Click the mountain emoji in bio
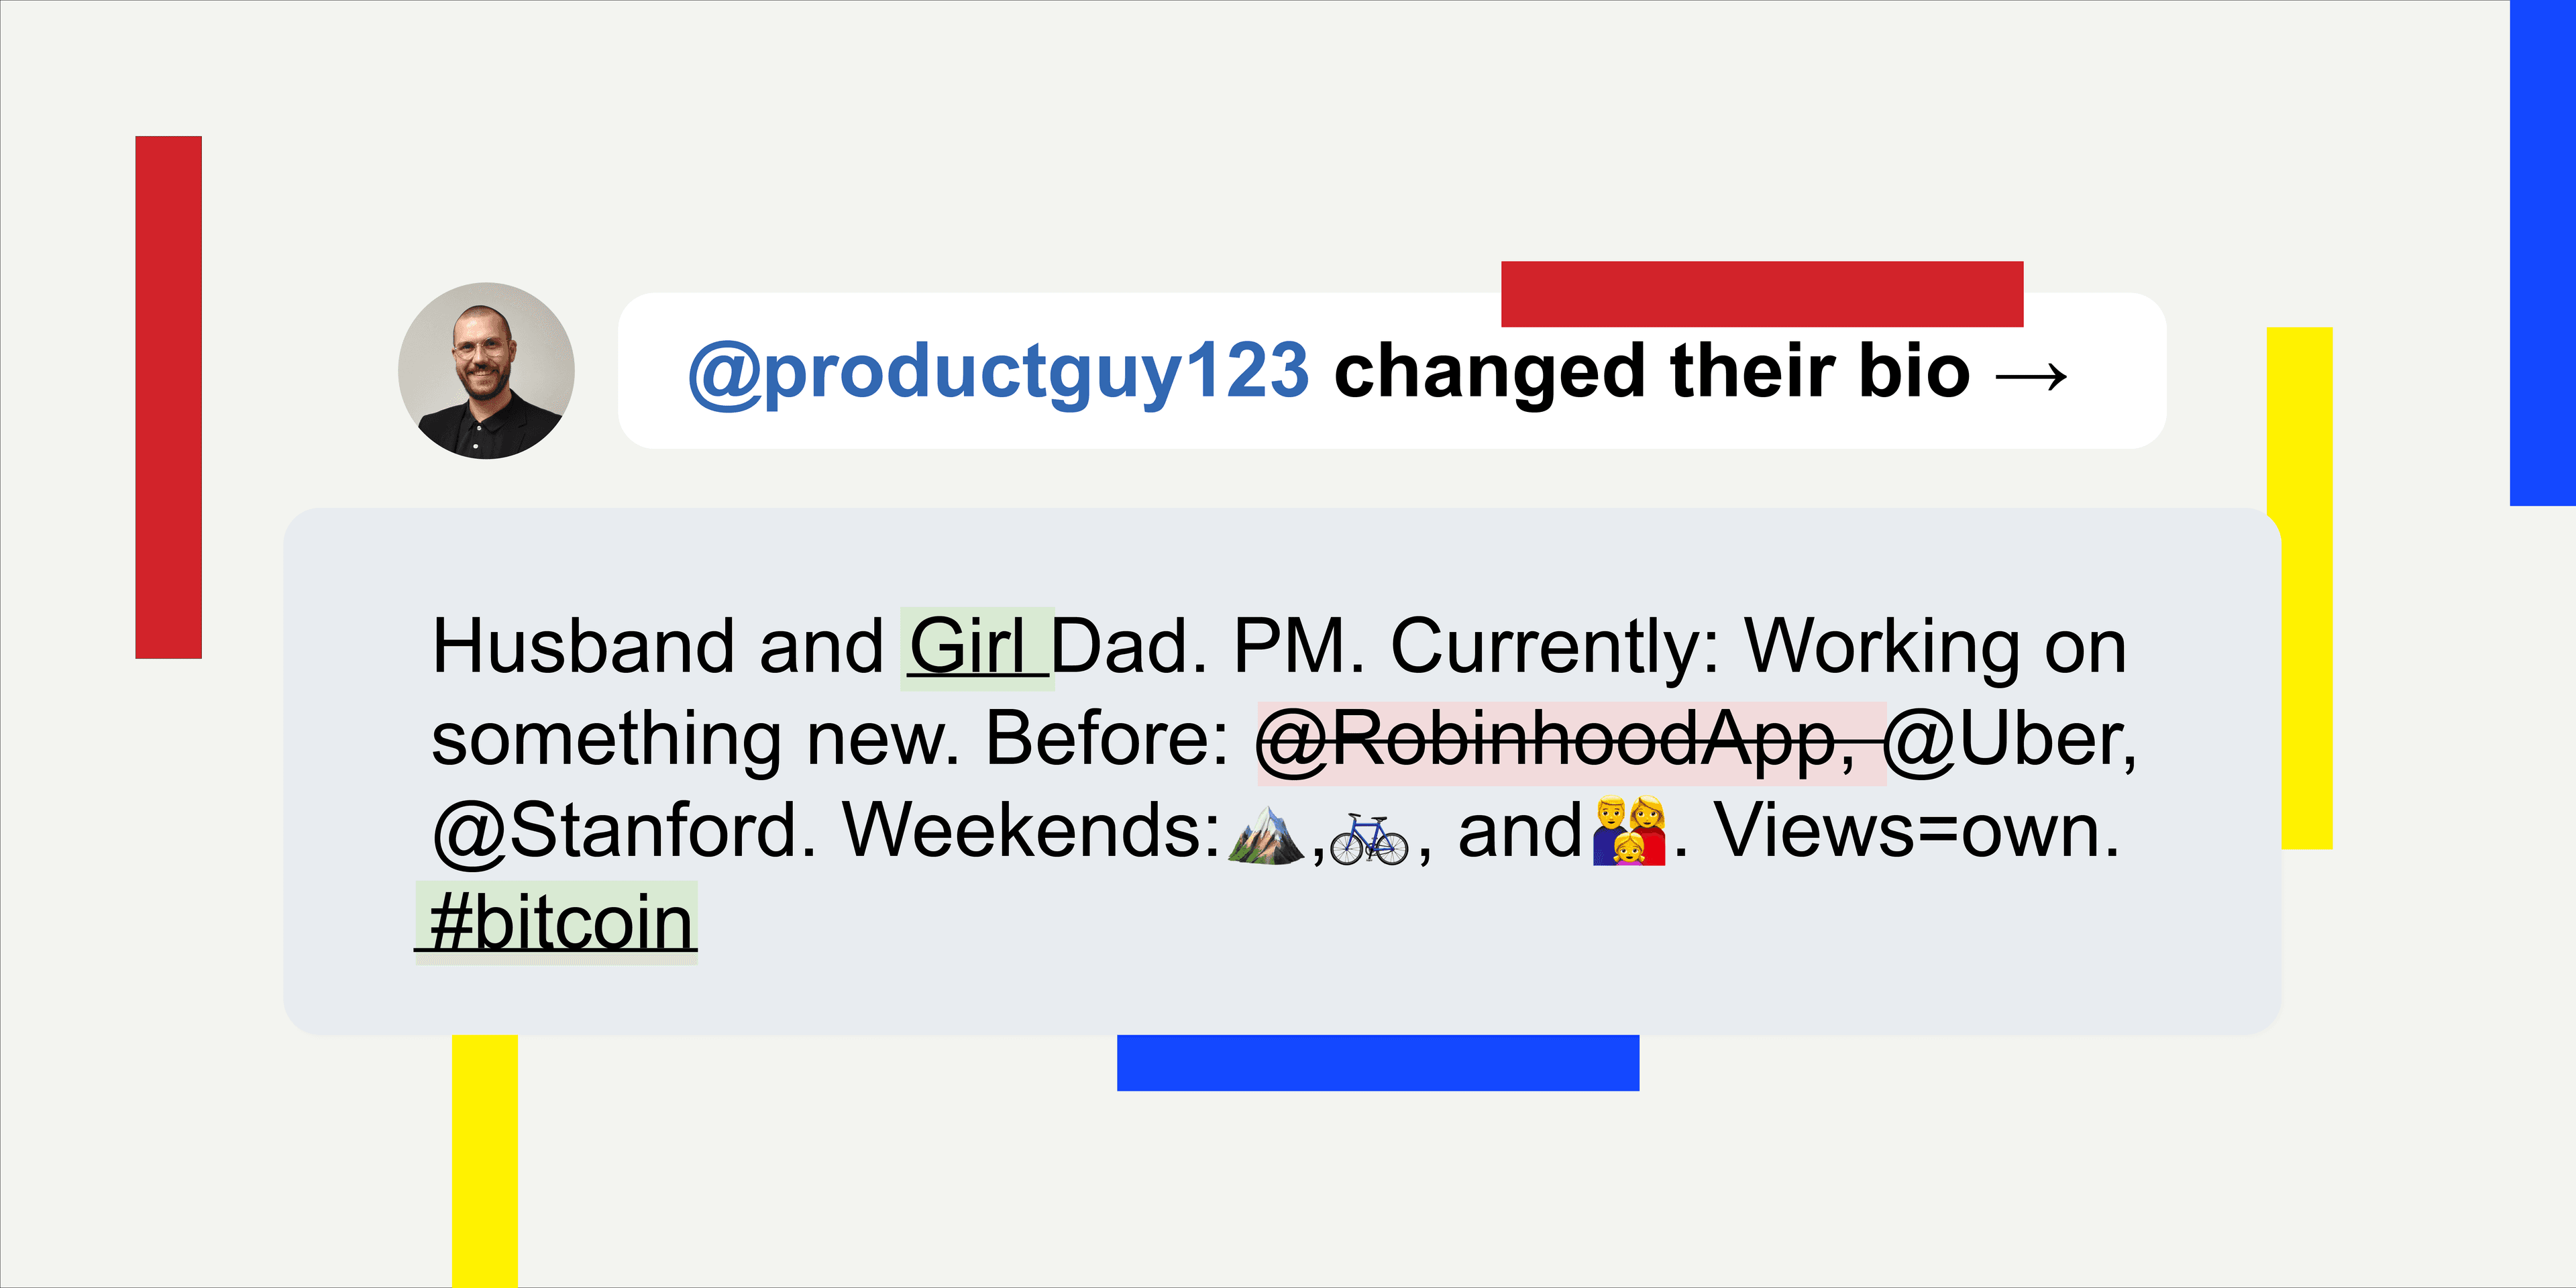Viewport: 2576px width, 1288px height. pos(1265,832)
